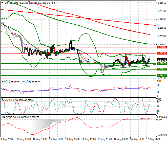Select the red 1.27530 price level label
The width and height of the screenshot is (167, 142).
click(162, 53)
